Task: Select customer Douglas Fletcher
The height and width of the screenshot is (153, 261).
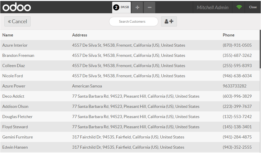Action: 130,117
